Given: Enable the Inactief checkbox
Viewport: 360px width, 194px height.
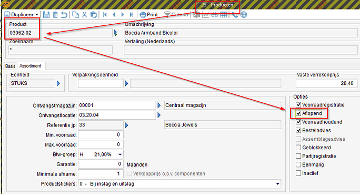Looking at the screenshot, I should (298, 173).
